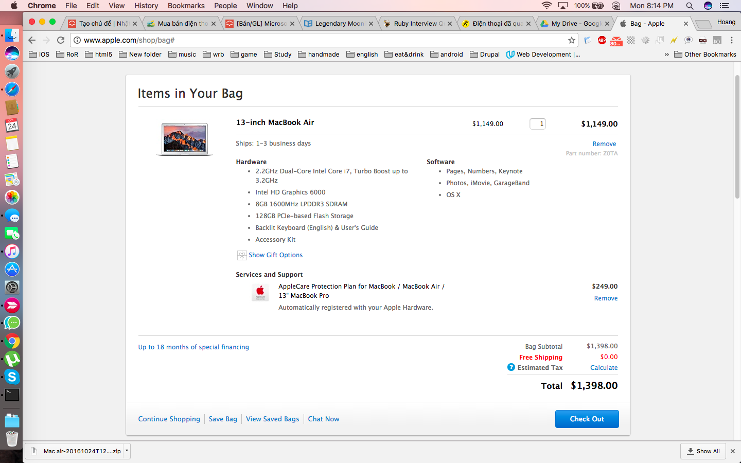741x463 pixels.
Task: Click the gift box icon beside Show Gift Options
Action: click(x=242, y=255)
